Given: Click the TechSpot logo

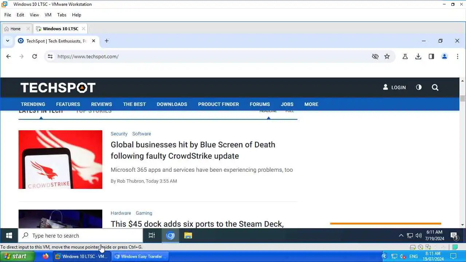Looking at the screenshot, I should click(x=58, y=87).
